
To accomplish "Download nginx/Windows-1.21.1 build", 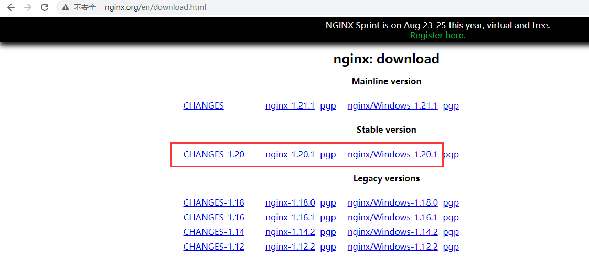I will (x=392, y=106).
